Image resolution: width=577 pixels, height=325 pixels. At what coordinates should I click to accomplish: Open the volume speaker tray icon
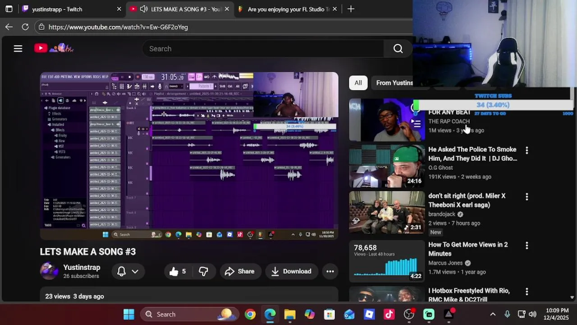tap(532, 314)
